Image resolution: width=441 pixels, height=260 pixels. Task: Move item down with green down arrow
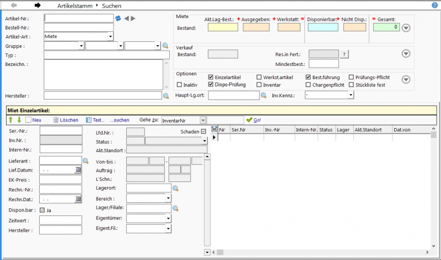19,120
